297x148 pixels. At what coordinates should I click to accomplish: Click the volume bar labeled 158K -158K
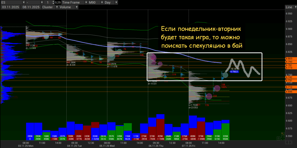tap(54, 136)
